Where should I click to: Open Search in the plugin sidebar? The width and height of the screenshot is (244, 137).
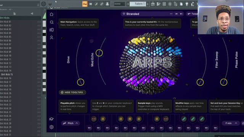51,22
